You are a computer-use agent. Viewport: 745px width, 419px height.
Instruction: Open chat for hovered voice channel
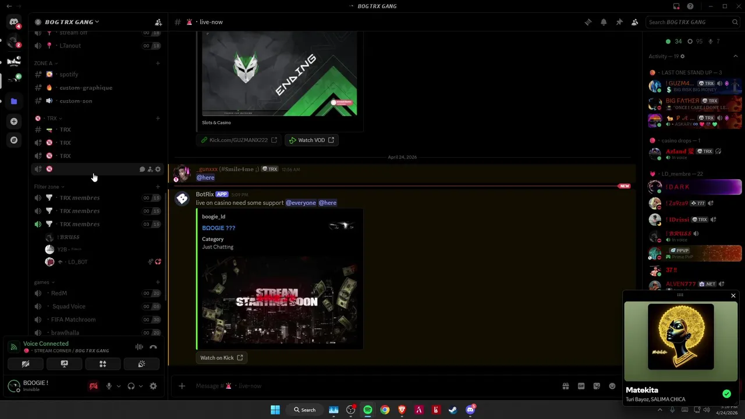142,169
